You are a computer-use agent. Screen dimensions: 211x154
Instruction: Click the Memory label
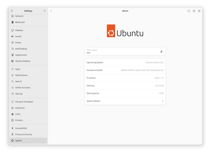(x=91, y=86)
